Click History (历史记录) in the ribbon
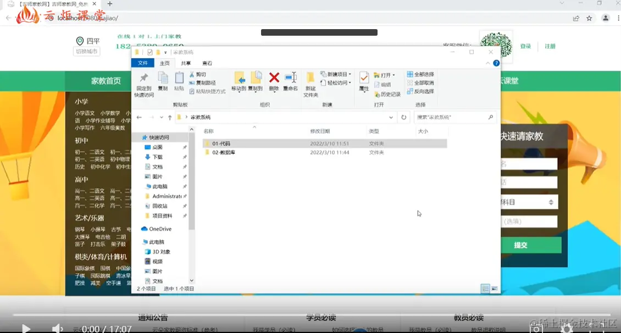 [387, 94]
